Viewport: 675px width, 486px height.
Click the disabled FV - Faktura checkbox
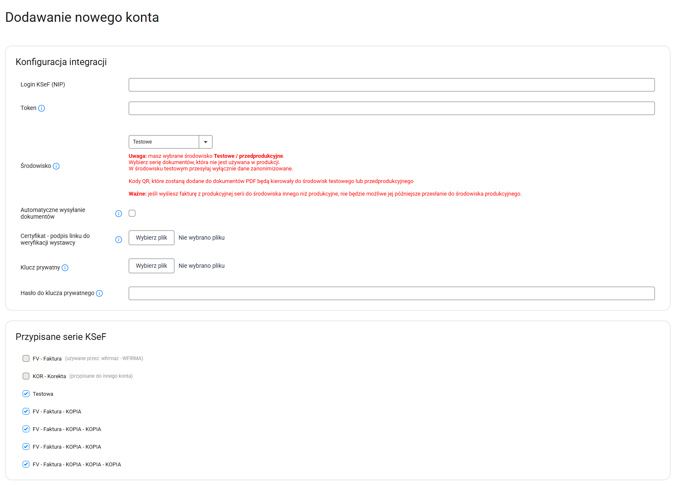(26, 358)
